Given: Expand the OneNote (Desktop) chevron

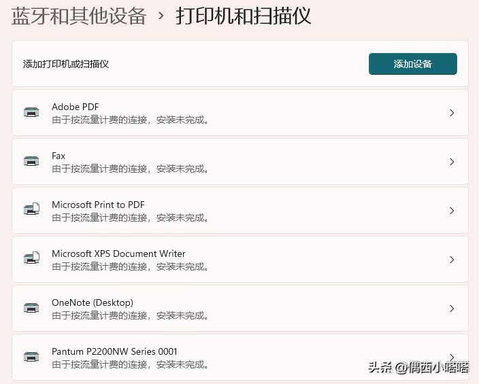Looking at the screenshot, I should coord(452,309).
